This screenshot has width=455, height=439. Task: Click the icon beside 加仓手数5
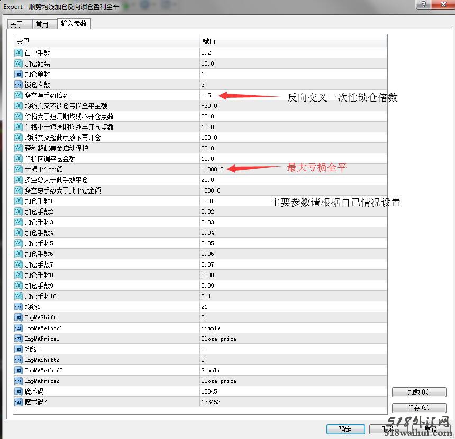point(18,243)
